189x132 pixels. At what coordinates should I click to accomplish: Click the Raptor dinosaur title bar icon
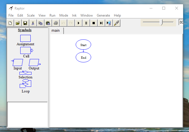(x=11, y=8)
